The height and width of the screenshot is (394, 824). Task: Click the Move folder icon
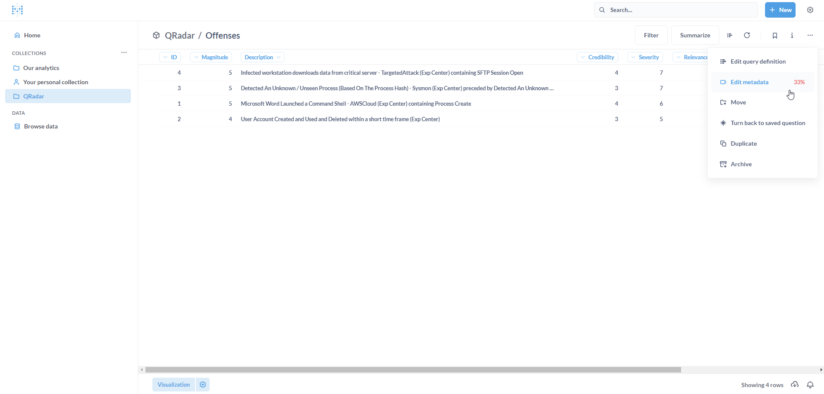pos(723,102)
